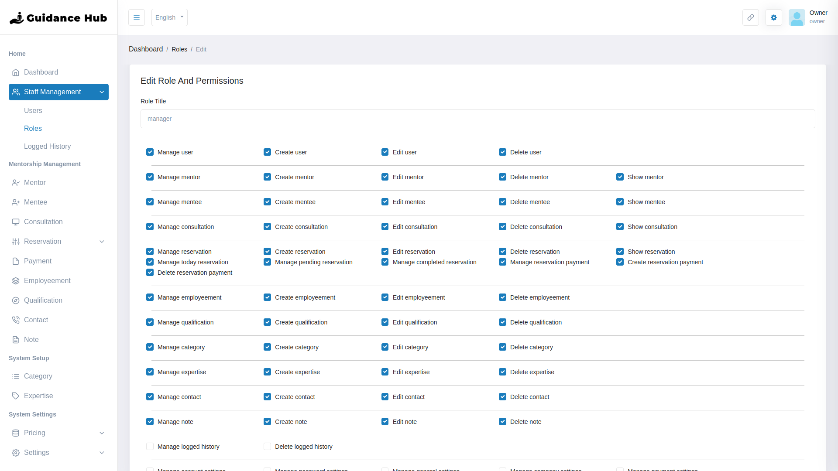838x471 pixels.
Task: Check the Delete logged history checkbox
Action: [267, 446]
